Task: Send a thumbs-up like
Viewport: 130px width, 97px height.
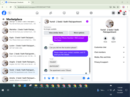Action: tap(88, 78)
